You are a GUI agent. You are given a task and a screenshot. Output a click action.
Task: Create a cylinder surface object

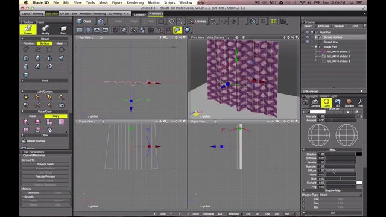coord(25,66)
